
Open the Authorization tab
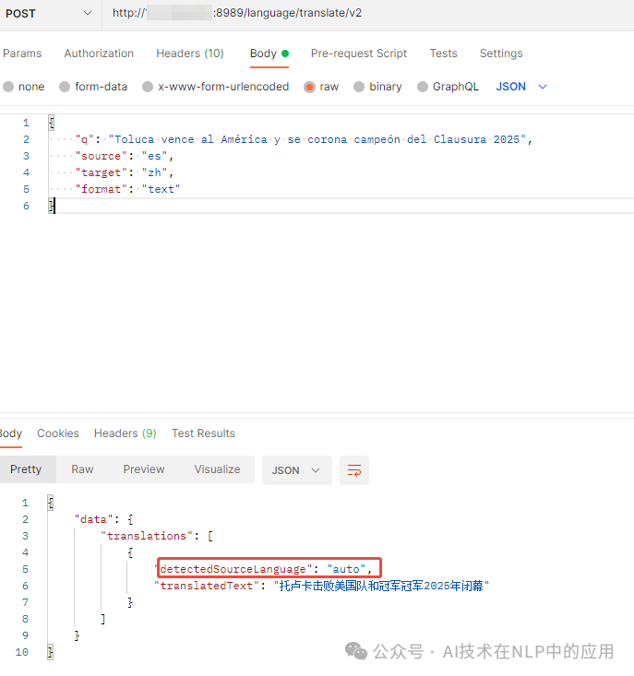99,53
